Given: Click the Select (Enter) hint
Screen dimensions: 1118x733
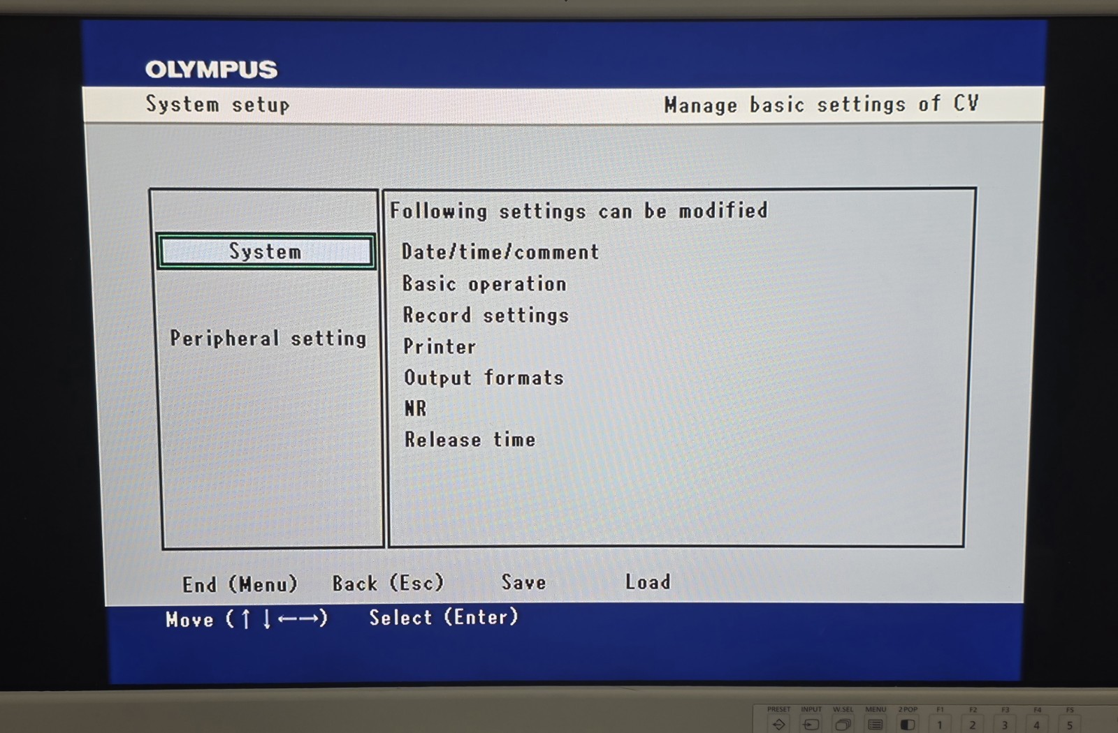Looking at the screenshot, I should click(x=444, y=617).
